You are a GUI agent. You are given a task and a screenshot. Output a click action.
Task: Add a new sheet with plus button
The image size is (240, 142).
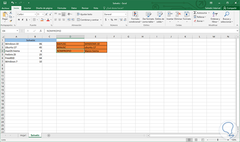[49, 135]
